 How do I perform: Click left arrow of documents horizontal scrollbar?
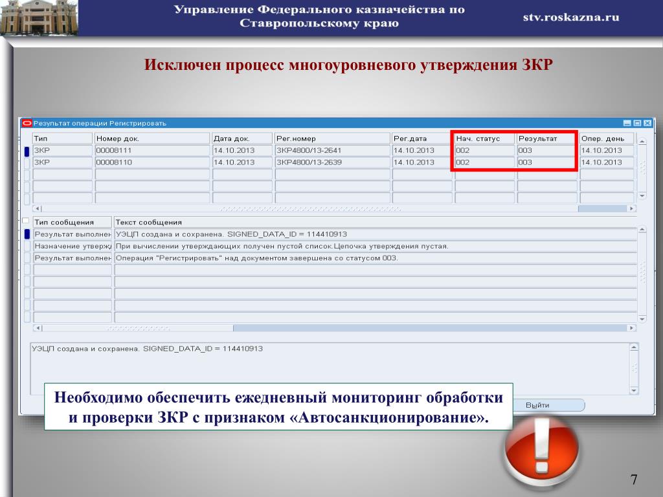click(x=37, y=208)
